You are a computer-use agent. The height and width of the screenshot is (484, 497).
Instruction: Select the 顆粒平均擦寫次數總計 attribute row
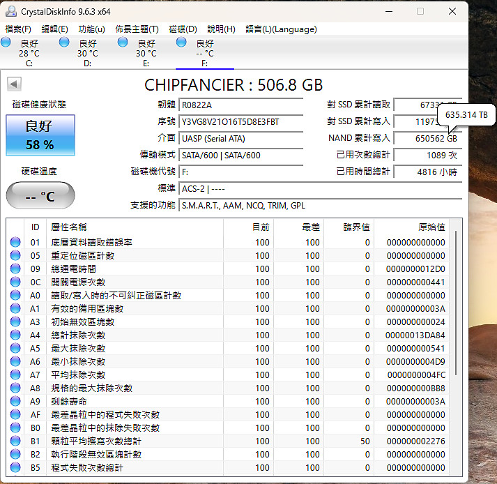click(227, 441)
